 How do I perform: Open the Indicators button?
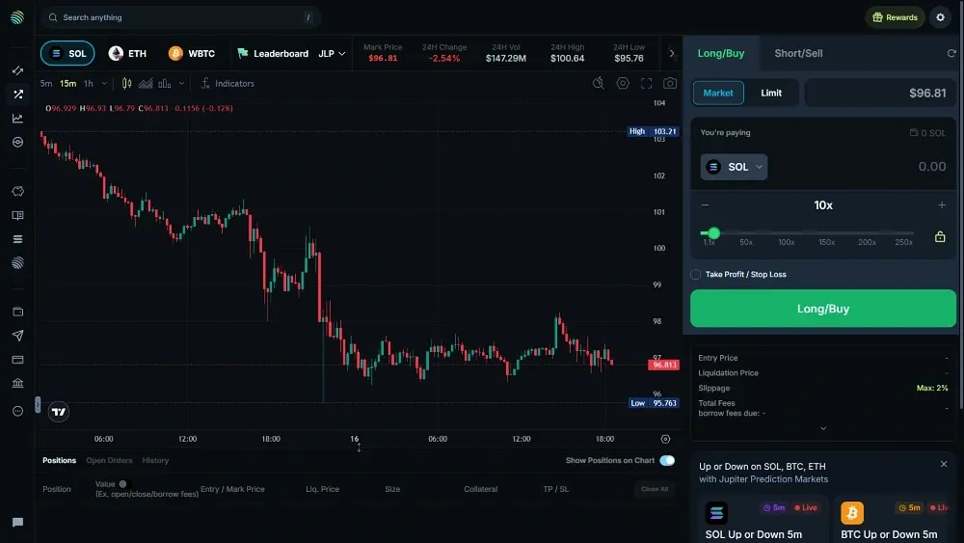(x=228, y=83)
